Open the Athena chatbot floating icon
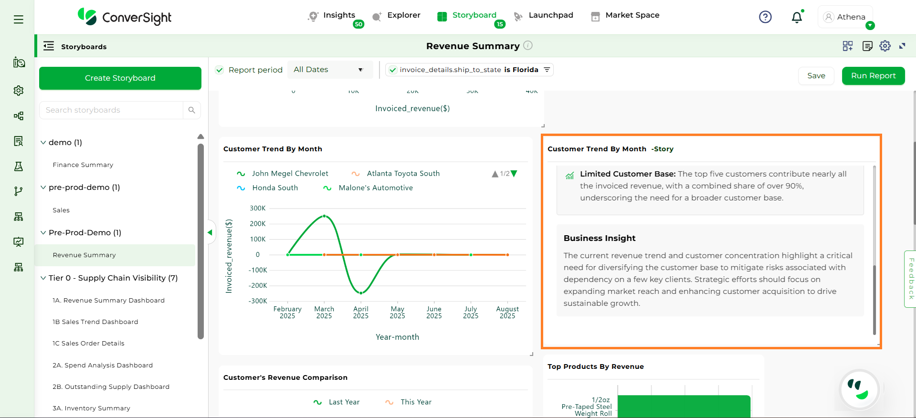 (859, 390)
